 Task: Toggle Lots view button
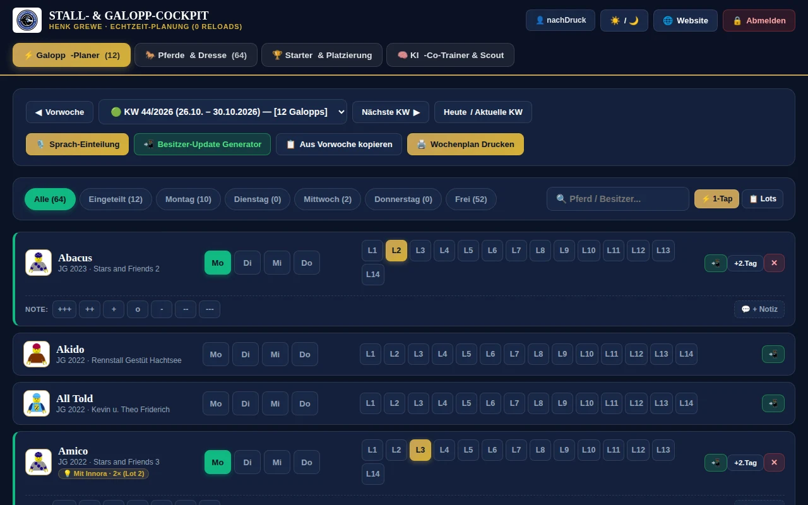point(763,199)
